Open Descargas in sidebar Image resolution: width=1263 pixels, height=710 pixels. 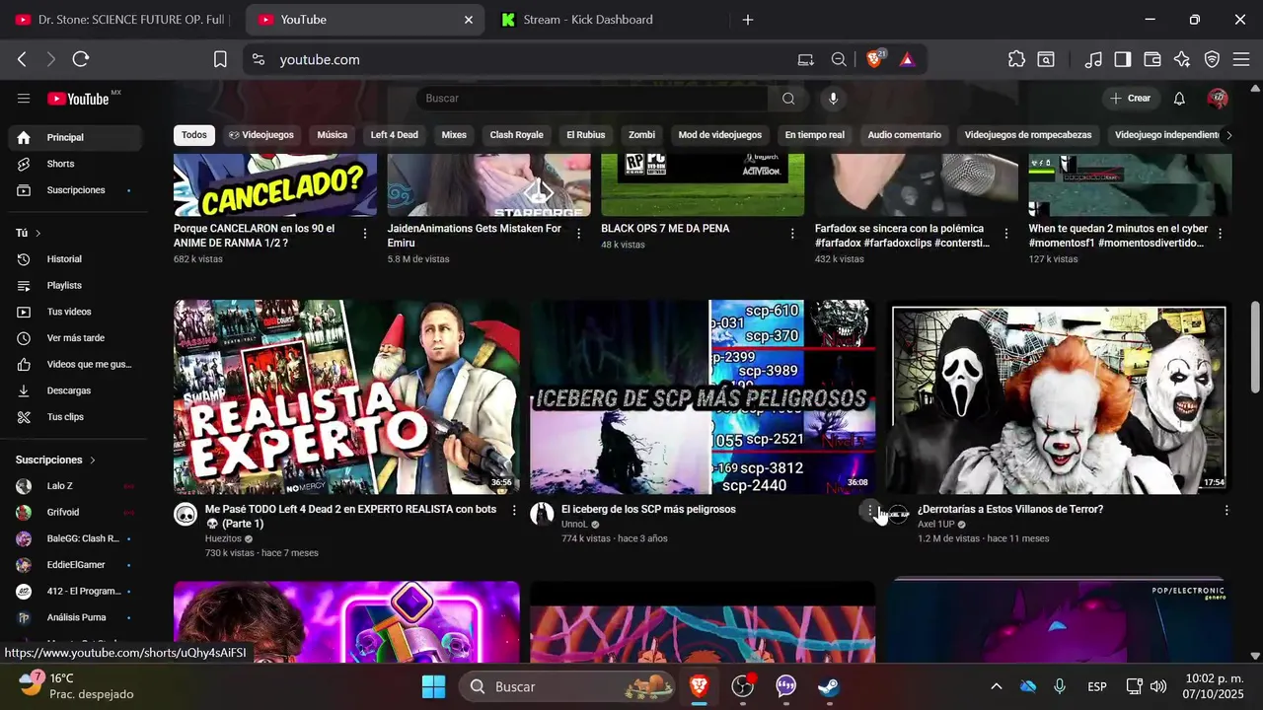coord(76,390)
